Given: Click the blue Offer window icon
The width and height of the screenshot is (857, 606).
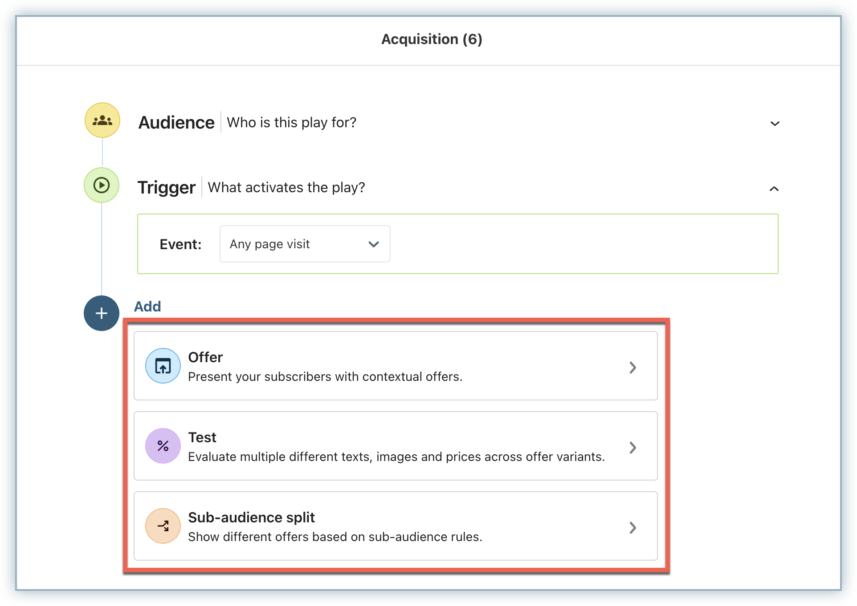Looking at the screenshot, I should [x=163, y=366].
